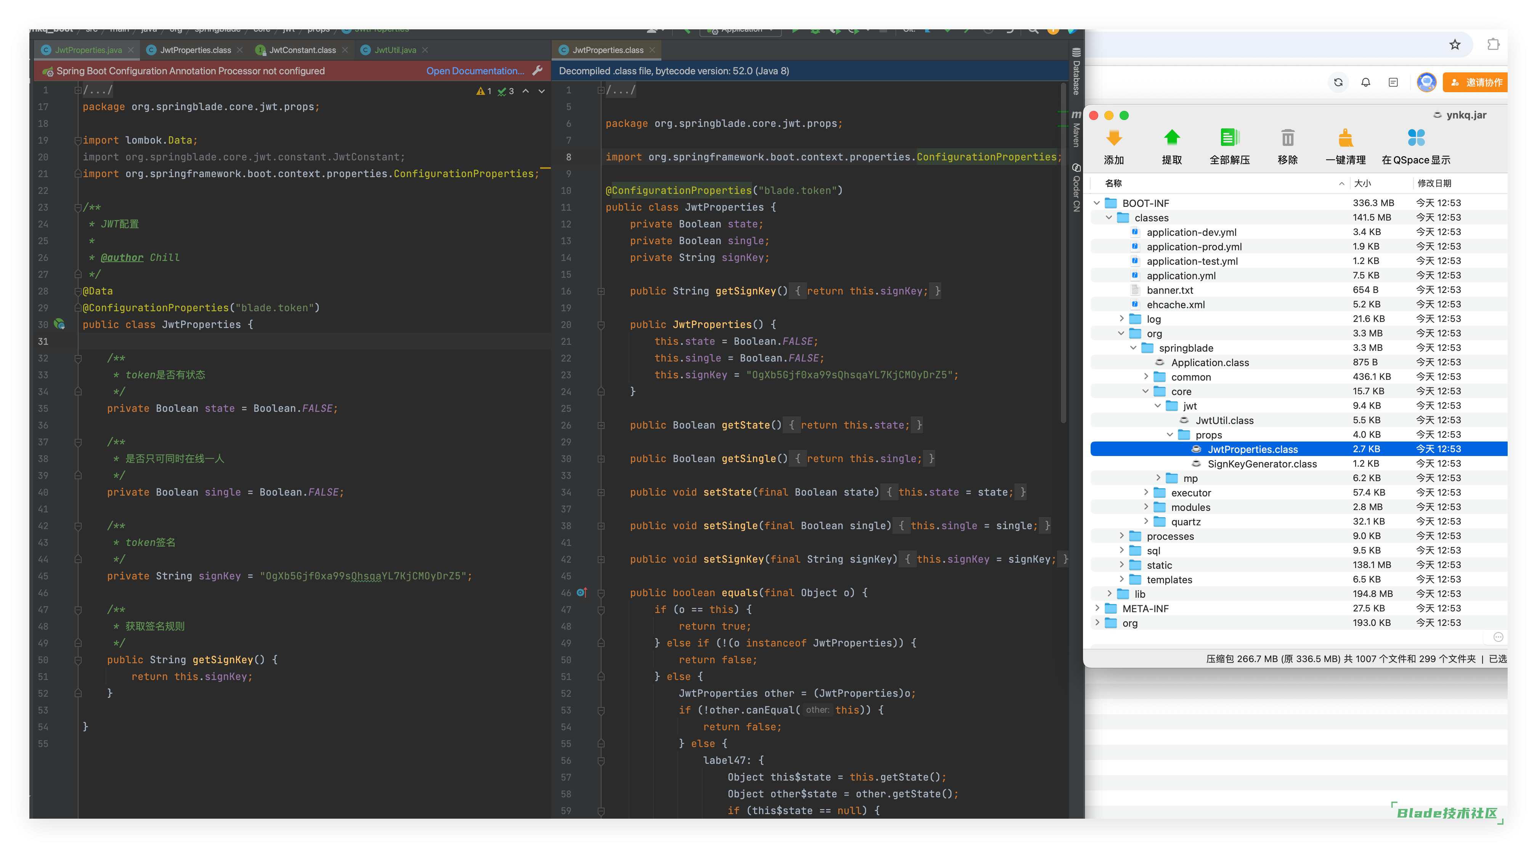Select Application.class file row
This screenshot has width=1537, height=848.
(1298, 362)
